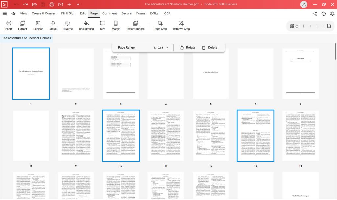Click the Redo arrow in title bar
Screen dimensions: 337x200
click(x=25, y=4)
